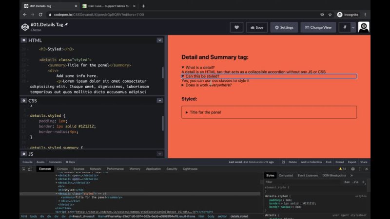
Task: Open DevTools three-dot customize menu
Action: tap(360, 169)
